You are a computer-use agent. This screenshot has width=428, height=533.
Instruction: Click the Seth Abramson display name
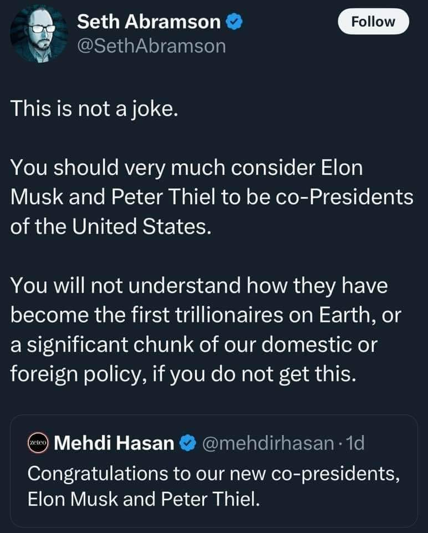click(x=149, y=22)
